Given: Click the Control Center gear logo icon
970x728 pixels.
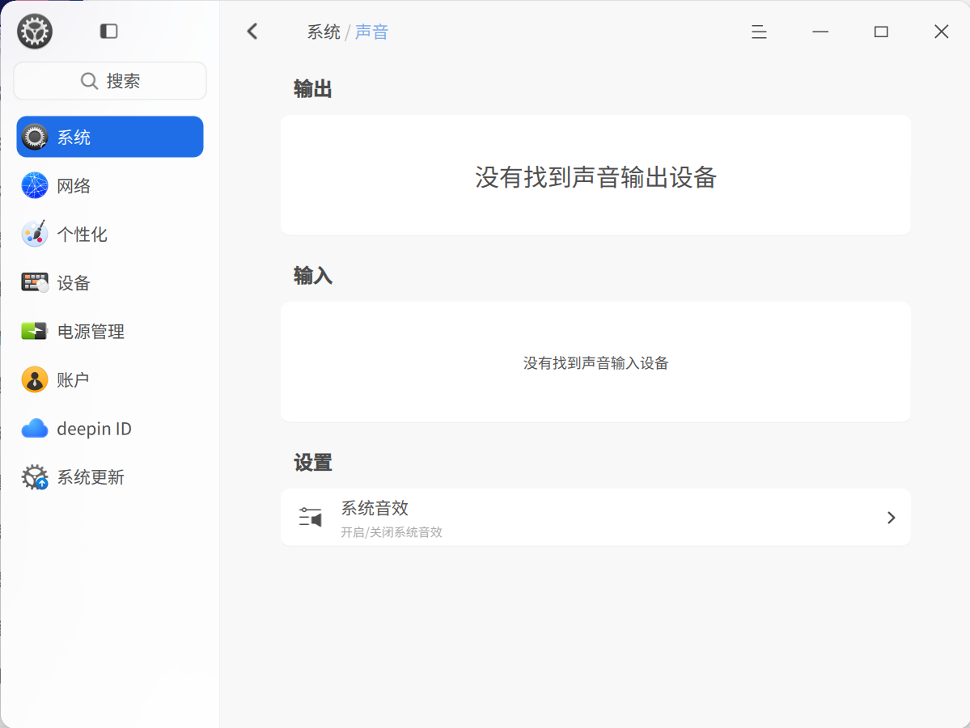Looking at the screenshot, I should click(x=35, y=31).
